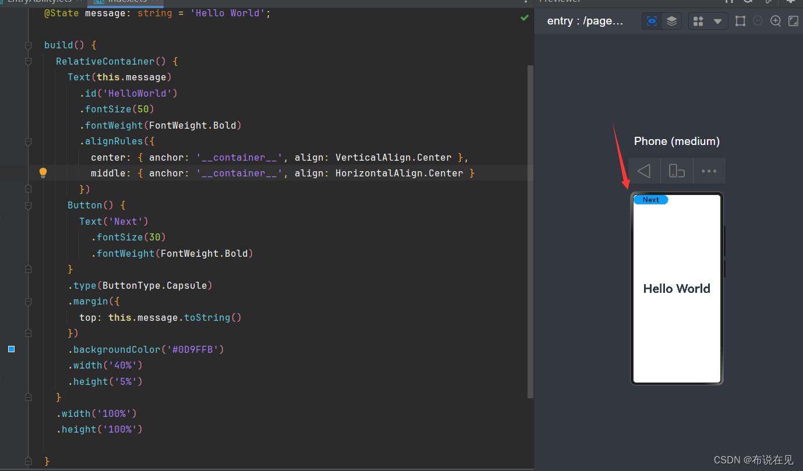Click the Text(this.message) line

click(x=120, y=77)
